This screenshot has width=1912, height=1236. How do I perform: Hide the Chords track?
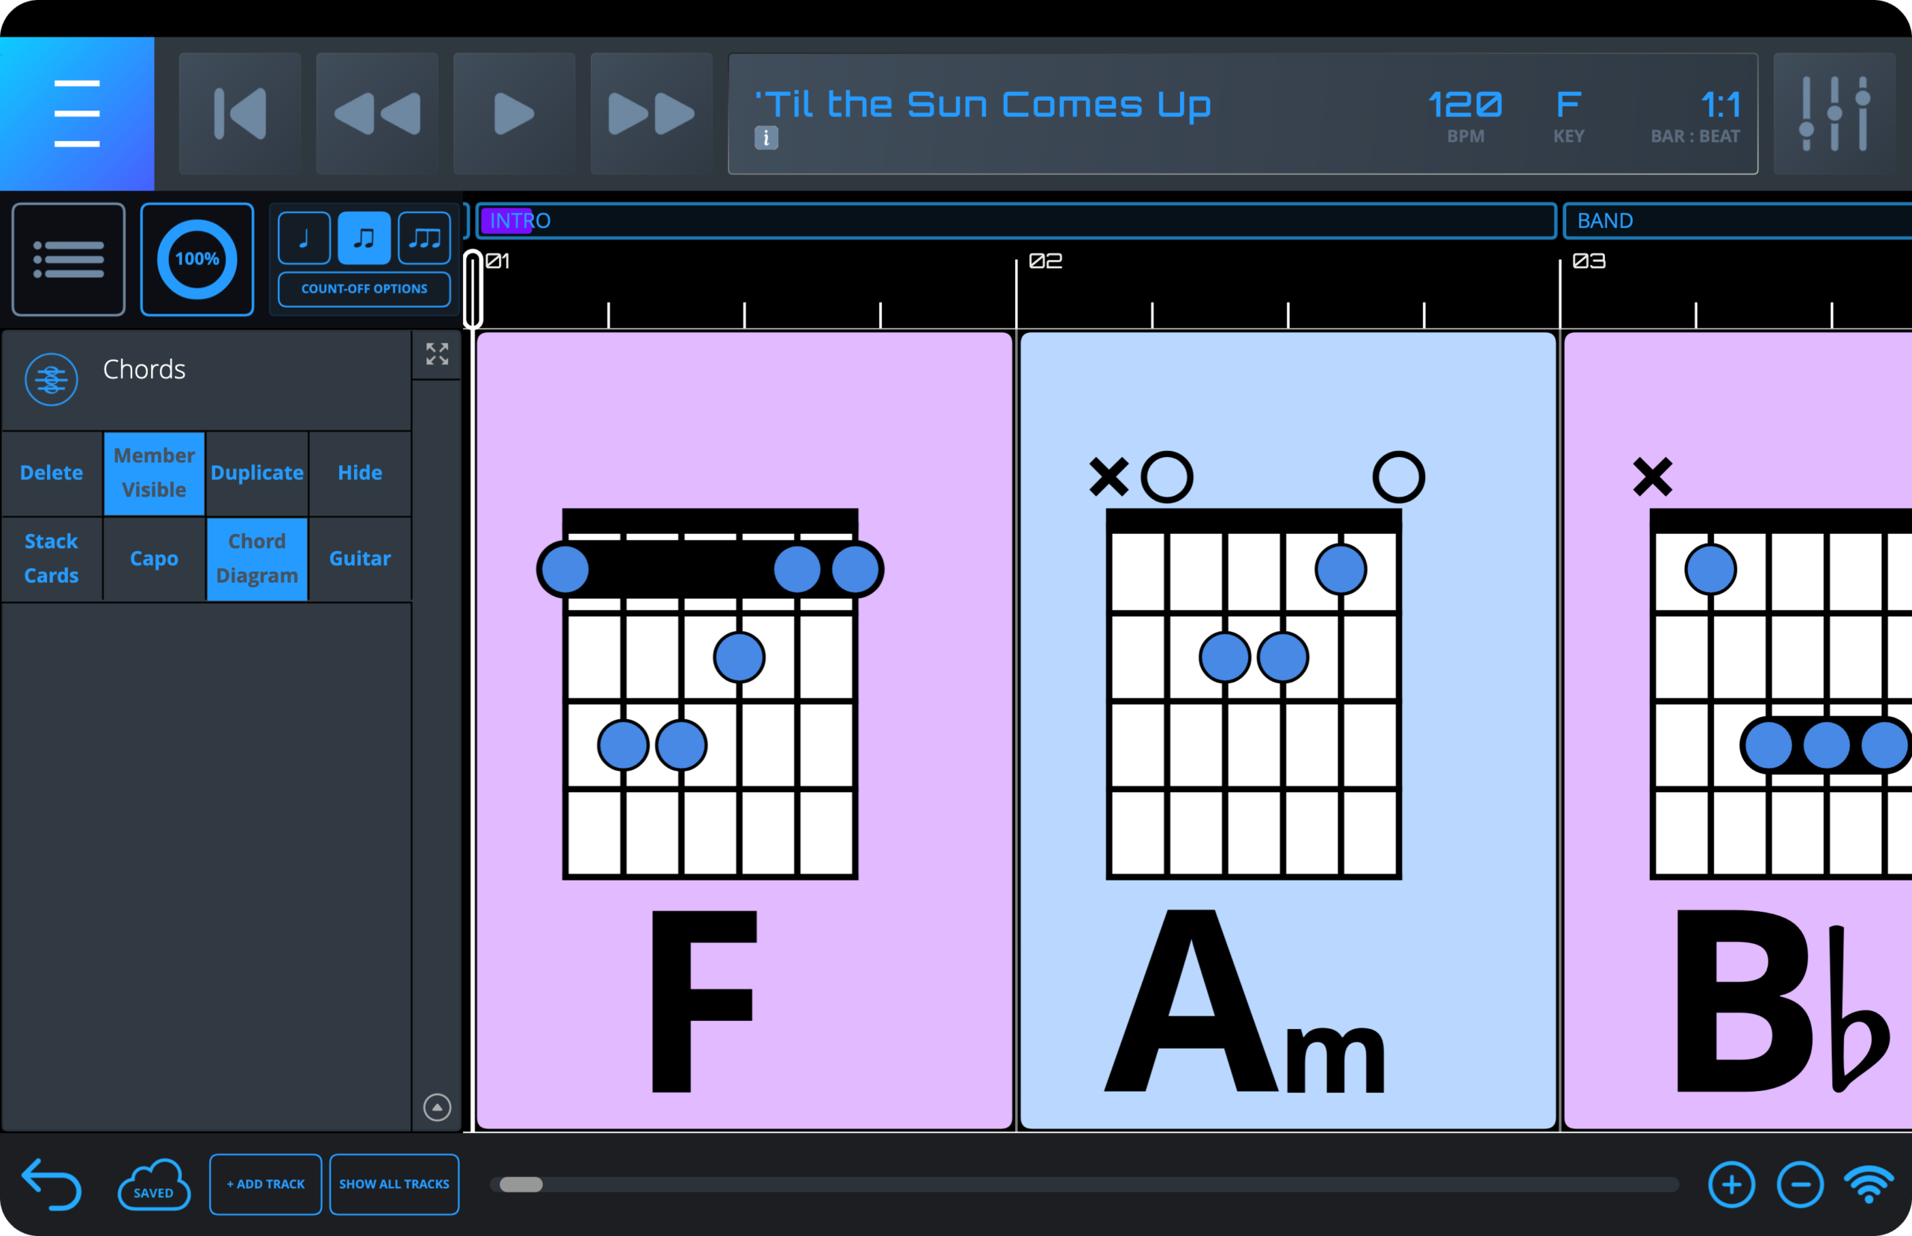pyautogui.click(x=359, y=473)
